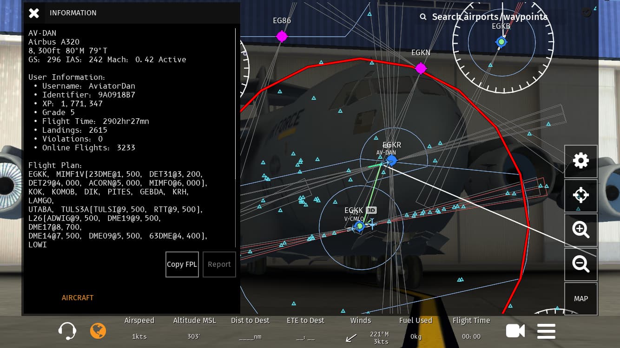Click the magnifier search icon
Viewport: 620px width, 348px height.
click(423, 17)
